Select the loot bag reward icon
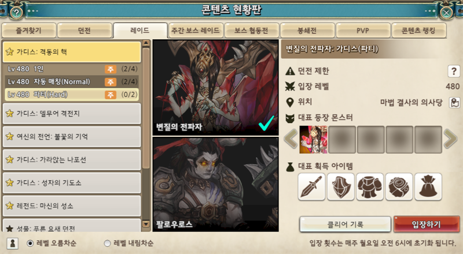This screenshot has height=254, width=463. point(428,187)
